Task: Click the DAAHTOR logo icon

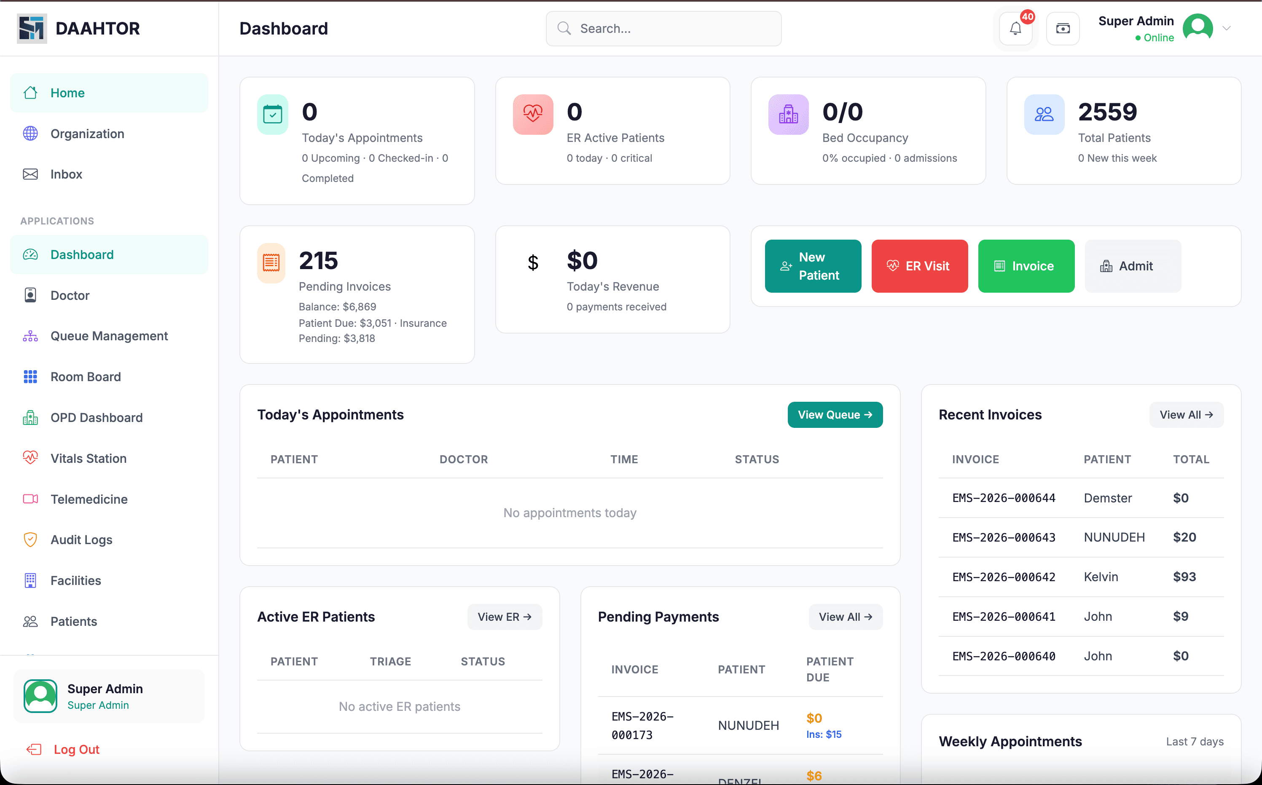Action: tap(32, 29)
